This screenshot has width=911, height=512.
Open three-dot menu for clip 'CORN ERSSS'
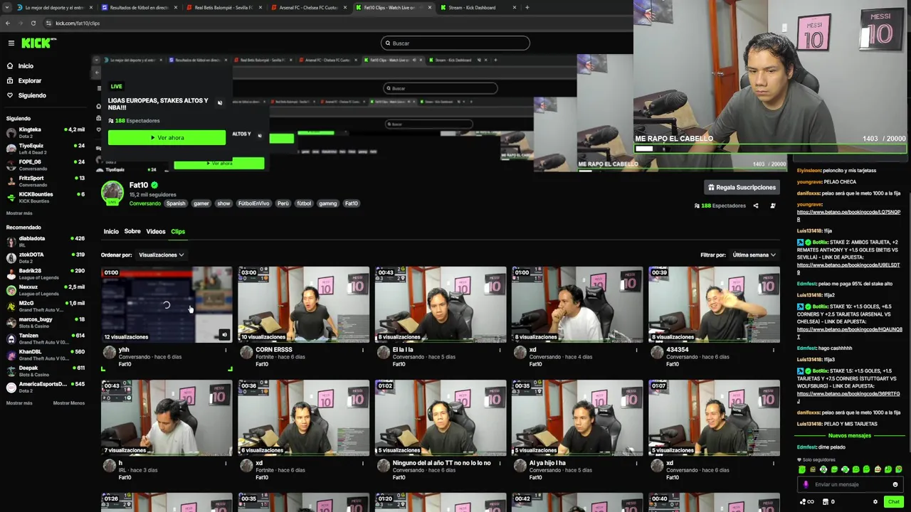[362, 350]
